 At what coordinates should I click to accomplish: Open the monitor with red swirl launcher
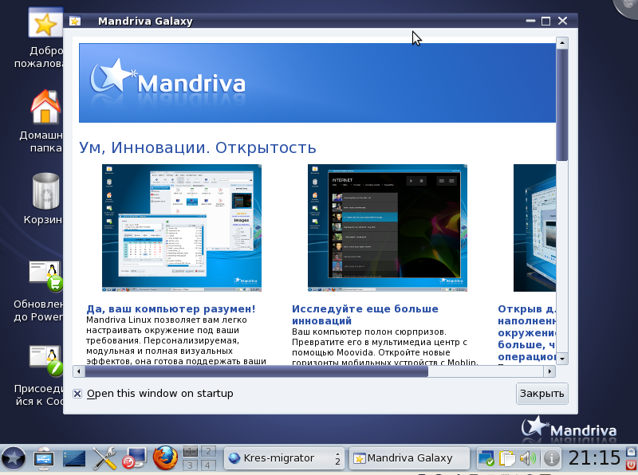point(134,458)
